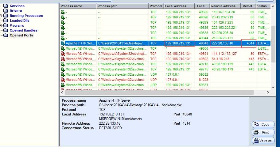
Task: Expand the Running Processes tree node
Action: click(1, 16)
